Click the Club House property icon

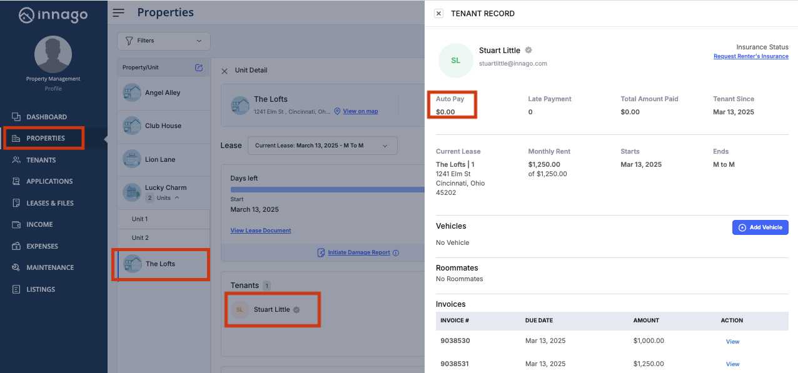(132, 126)
